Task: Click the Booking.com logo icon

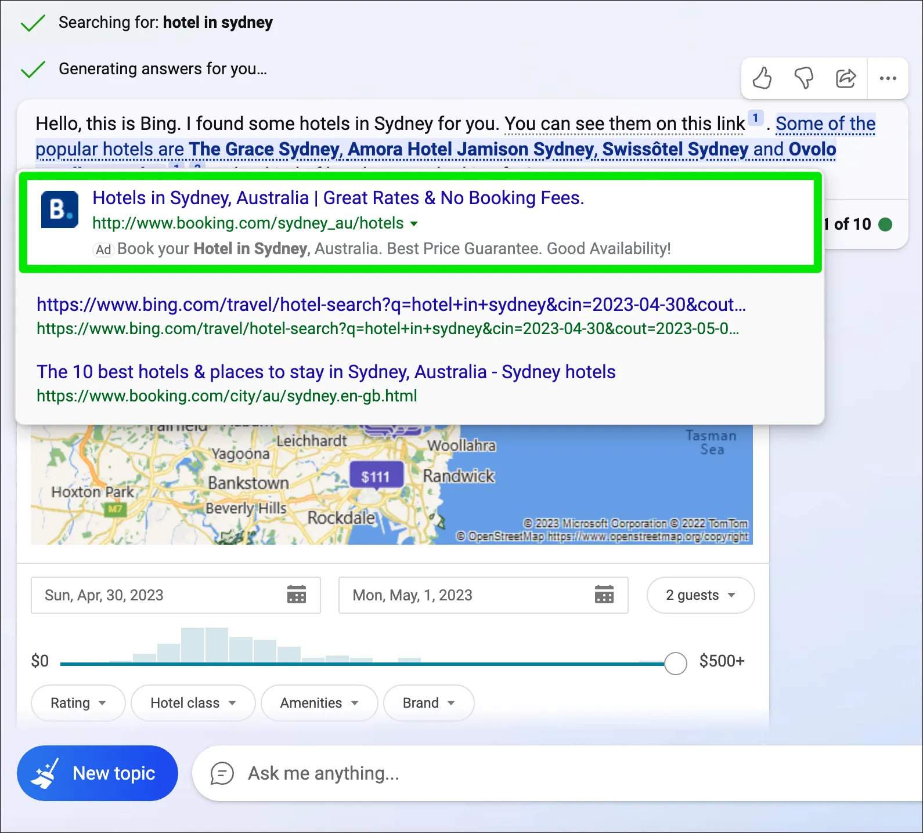Action: tap(60, 209)
